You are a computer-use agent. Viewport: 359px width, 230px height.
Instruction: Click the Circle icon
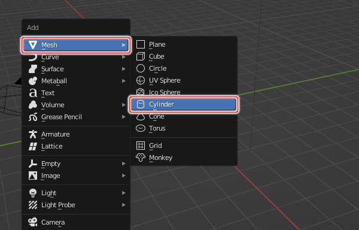point(141,68)
